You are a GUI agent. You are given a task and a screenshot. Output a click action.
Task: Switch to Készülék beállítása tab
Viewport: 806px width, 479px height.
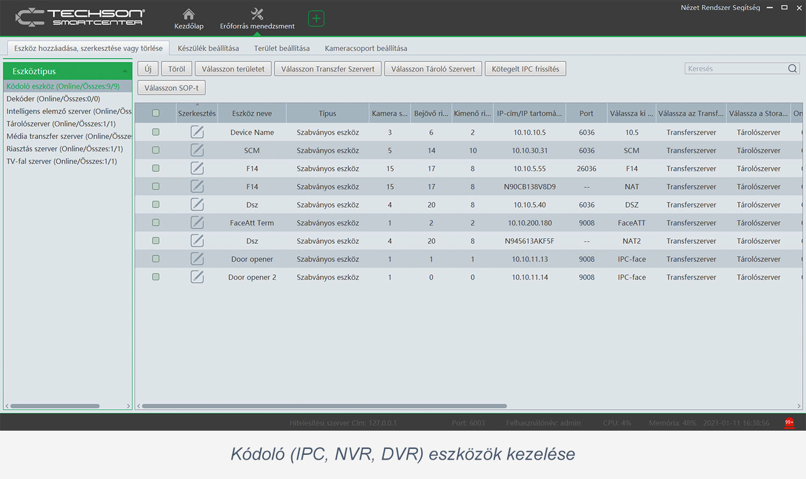208,48
